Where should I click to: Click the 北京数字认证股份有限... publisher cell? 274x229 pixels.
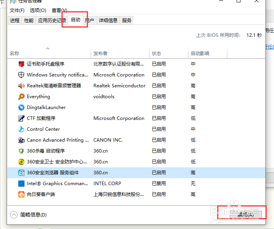118,64
